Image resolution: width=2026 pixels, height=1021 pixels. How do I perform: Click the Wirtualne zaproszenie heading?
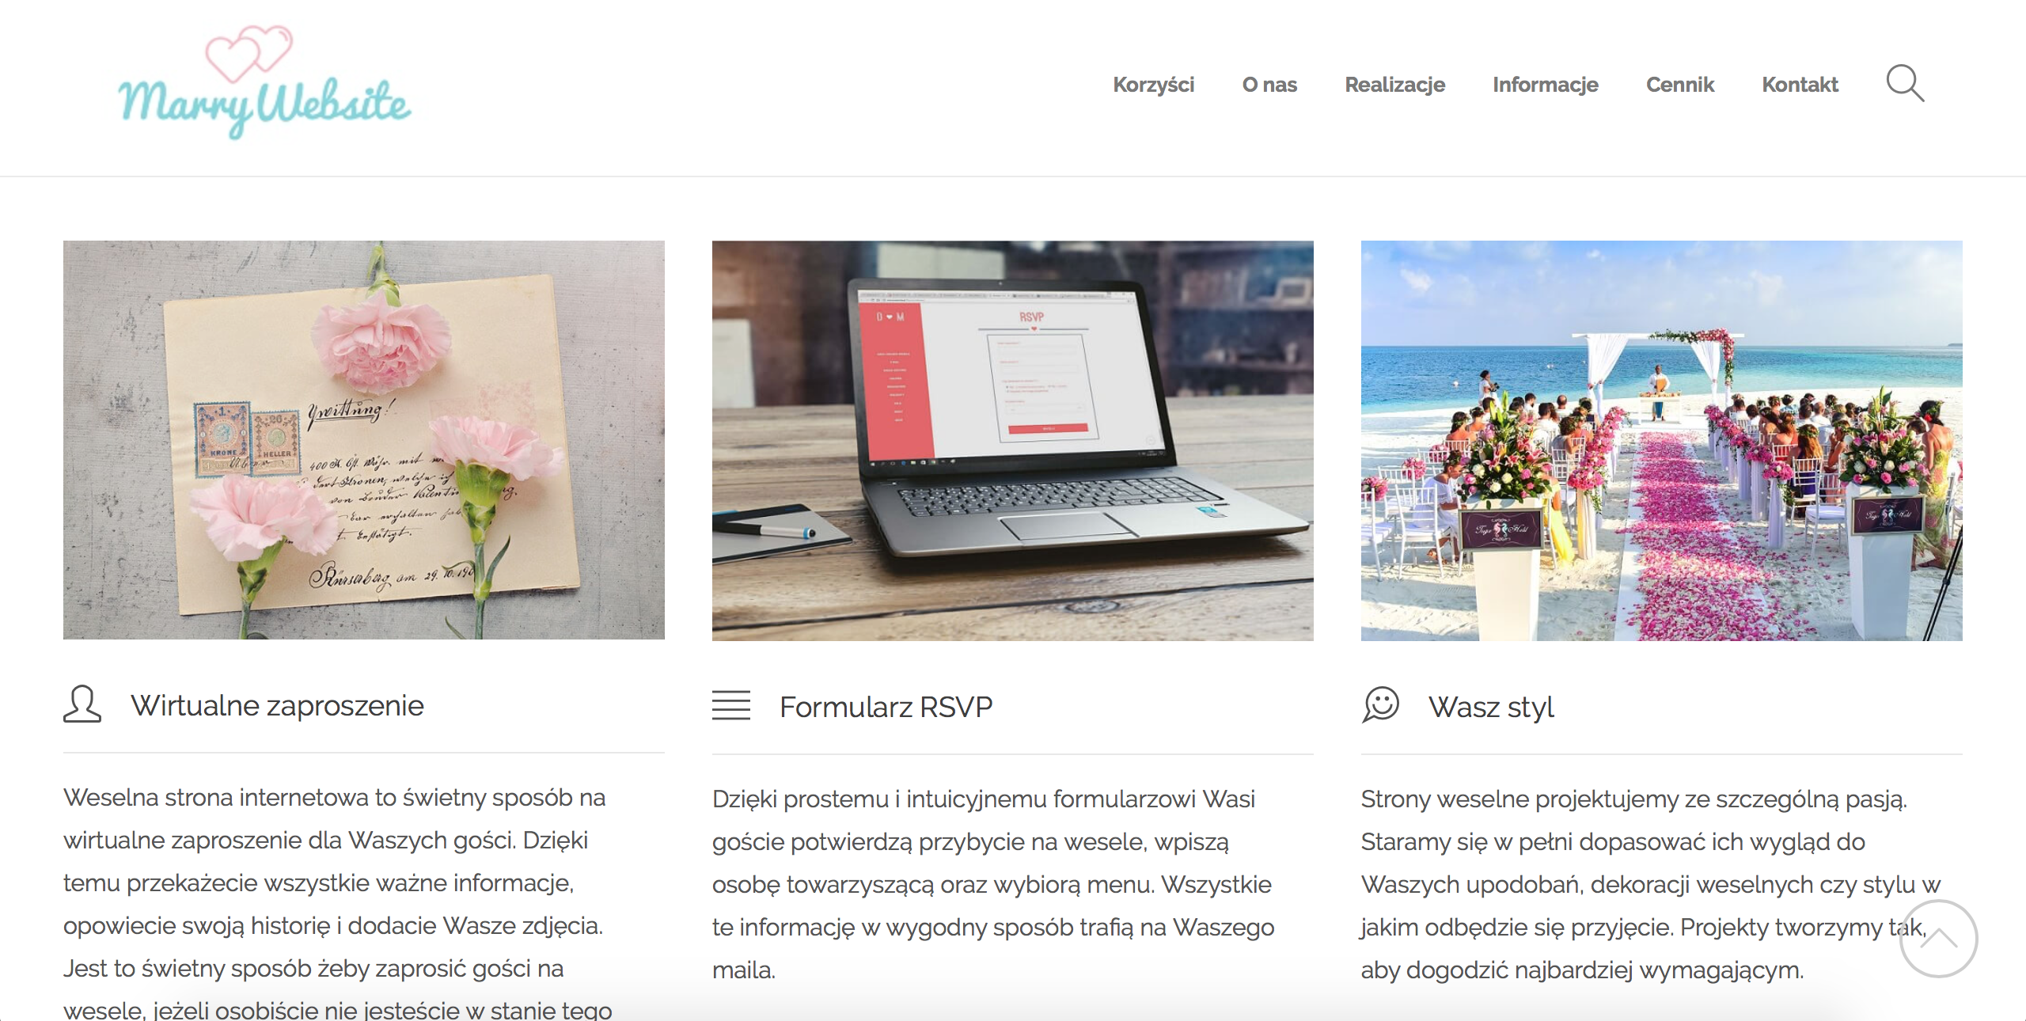pyautogui.click(x=277, y=705)
